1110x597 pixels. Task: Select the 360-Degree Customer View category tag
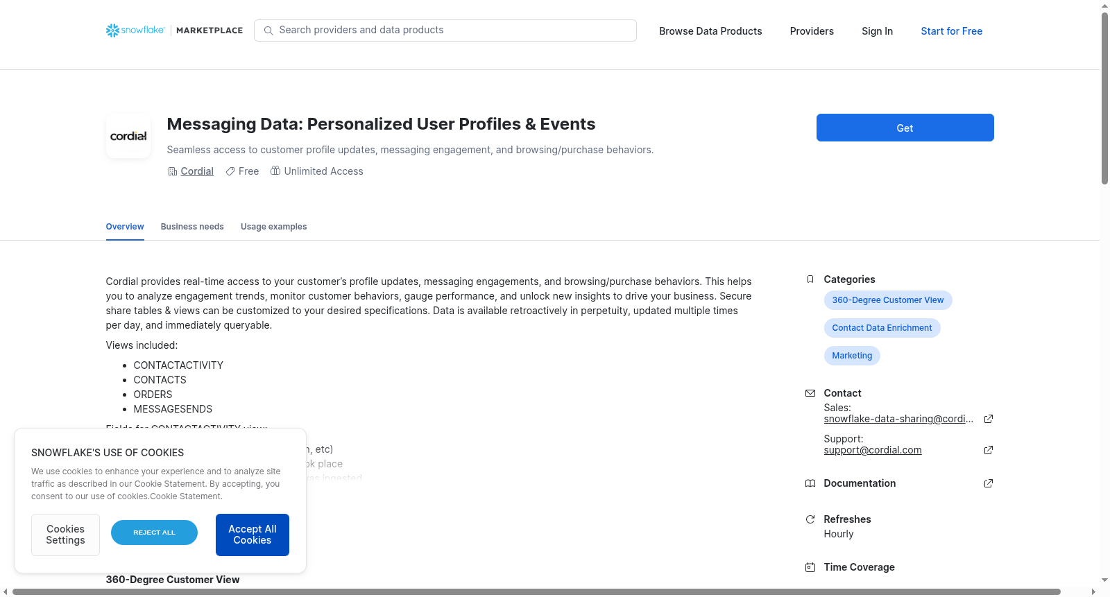click(888, 300)
